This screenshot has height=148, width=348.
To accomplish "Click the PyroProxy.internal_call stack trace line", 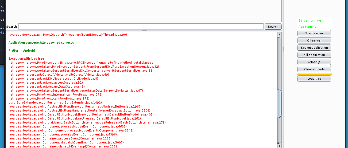I will 55,94.
